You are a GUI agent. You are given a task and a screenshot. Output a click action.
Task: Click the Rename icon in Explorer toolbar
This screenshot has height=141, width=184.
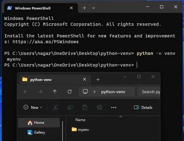tap(99, 107)
